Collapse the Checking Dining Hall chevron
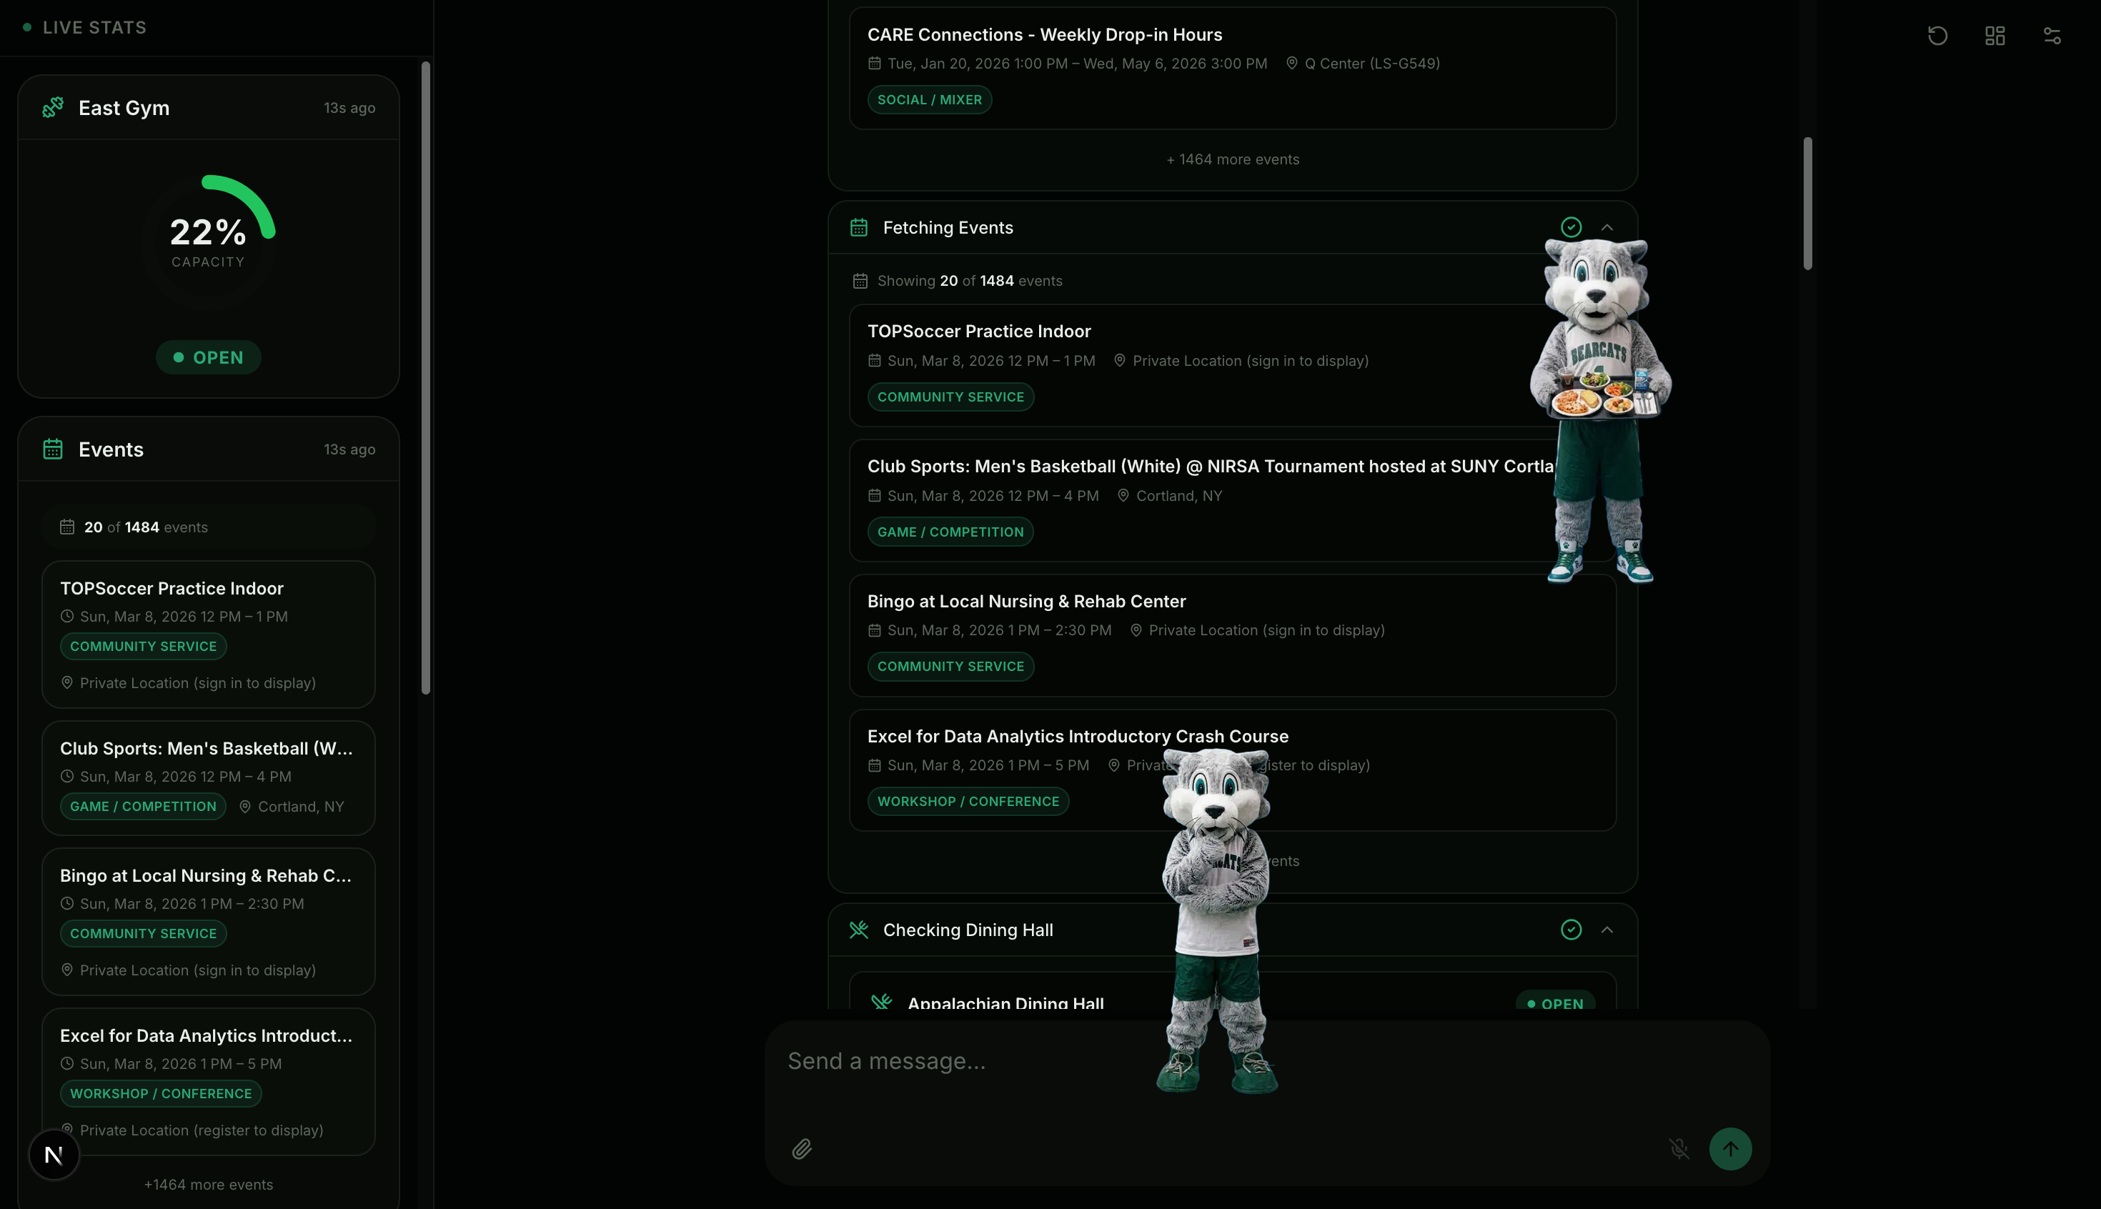Viewport: 2101px width, 1209px height. tap(1607, 930)
